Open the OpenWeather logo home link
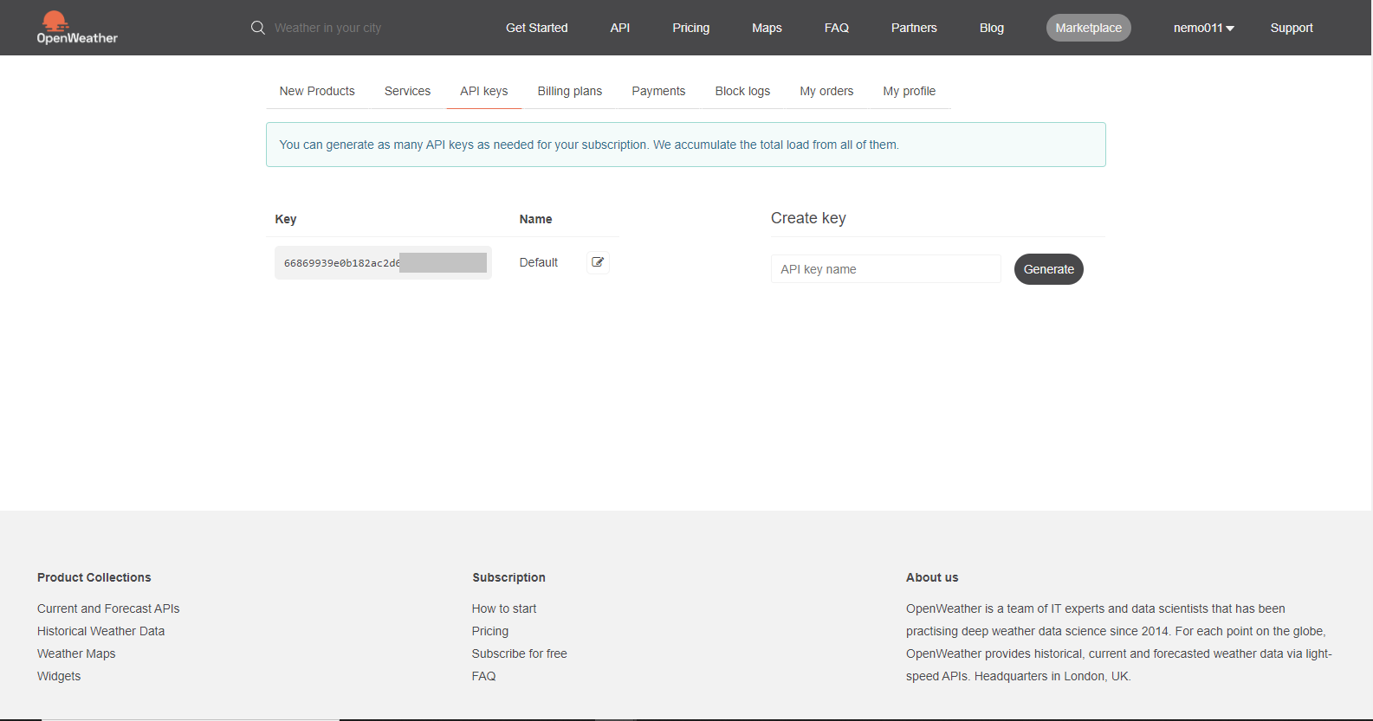This screenshot has width=1373, height=721. click(x=77, y=28)
